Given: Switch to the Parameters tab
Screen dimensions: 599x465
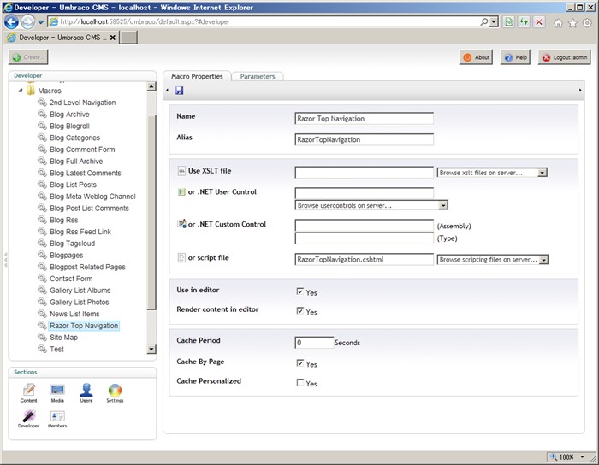Looking at the screenshot, I should [258, 76].
